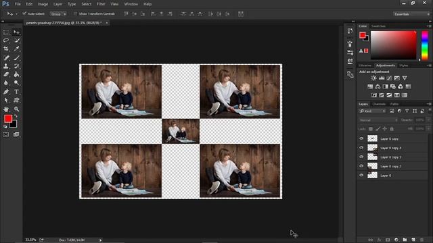Open the File menu

tap(18, 4)
